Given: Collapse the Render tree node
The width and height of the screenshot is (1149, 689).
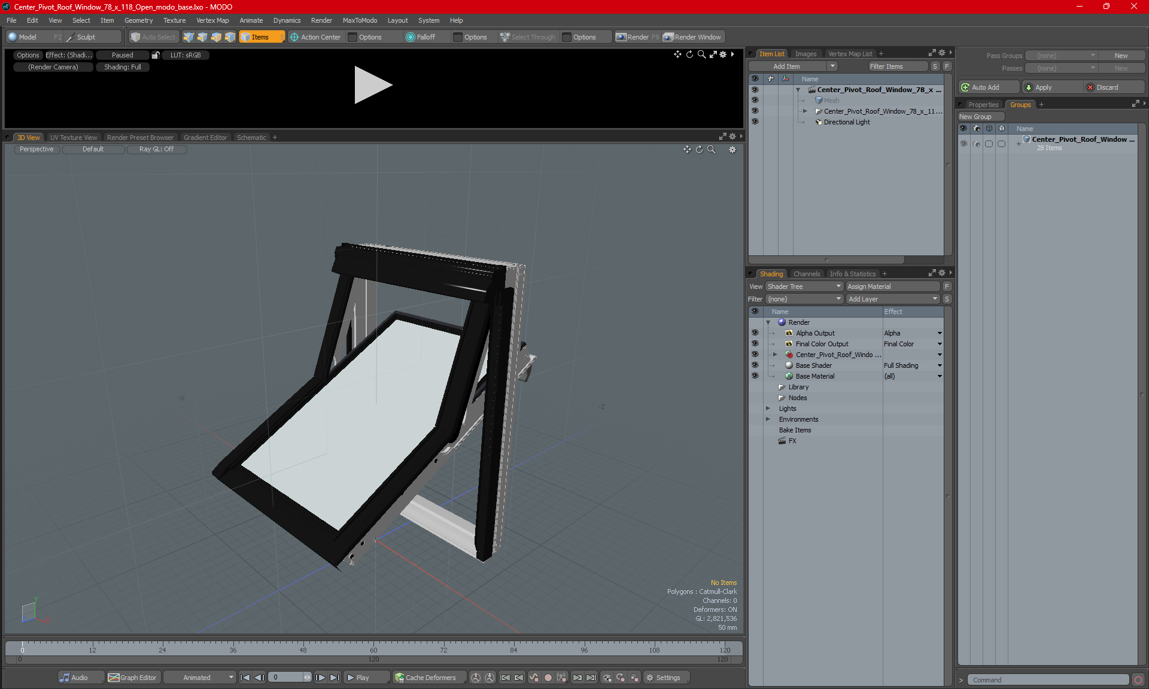Looking at the screenshot, I should click(768, 322).
